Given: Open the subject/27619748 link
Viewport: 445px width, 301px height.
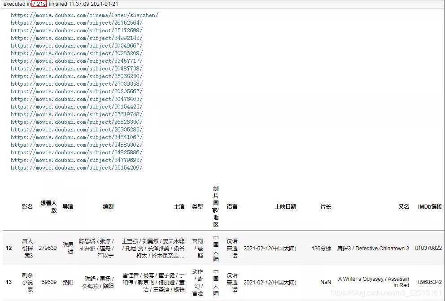Looking at the screenshot, I should point(77,114).
